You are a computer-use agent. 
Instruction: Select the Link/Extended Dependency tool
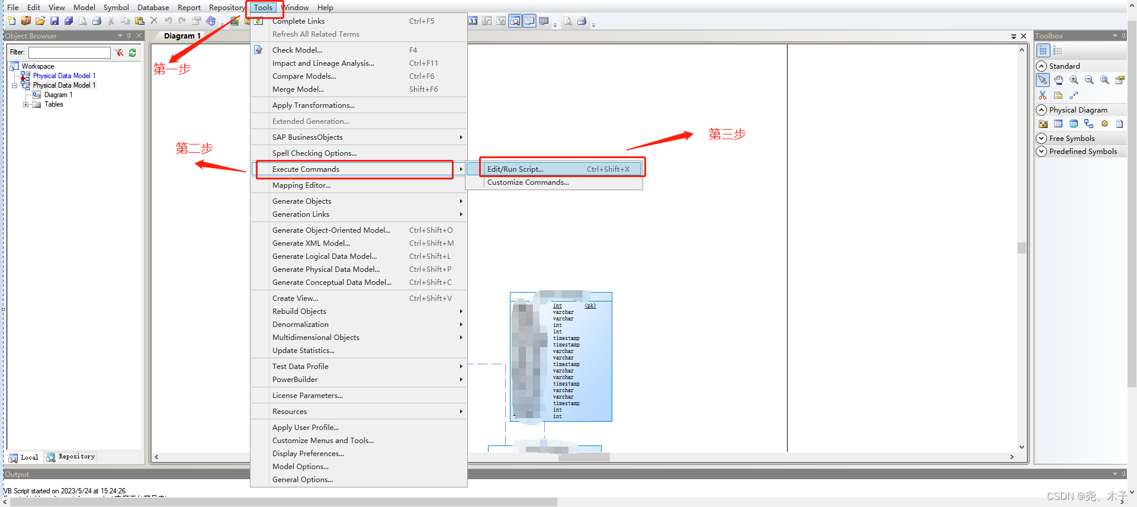[x=1074, y=95]
